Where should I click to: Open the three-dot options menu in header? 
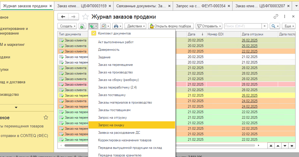[x=284, y=17]
